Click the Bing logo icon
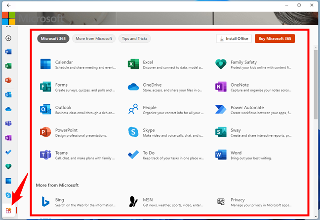Viewport: 320px width, 220px height. click(45, 202)
